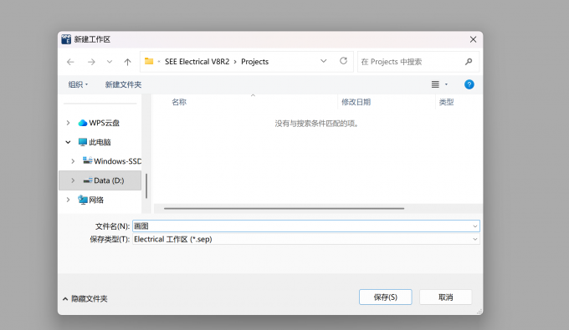Change the view layout icon
This screenshot has height=330, width=569.
coord(435,84)
